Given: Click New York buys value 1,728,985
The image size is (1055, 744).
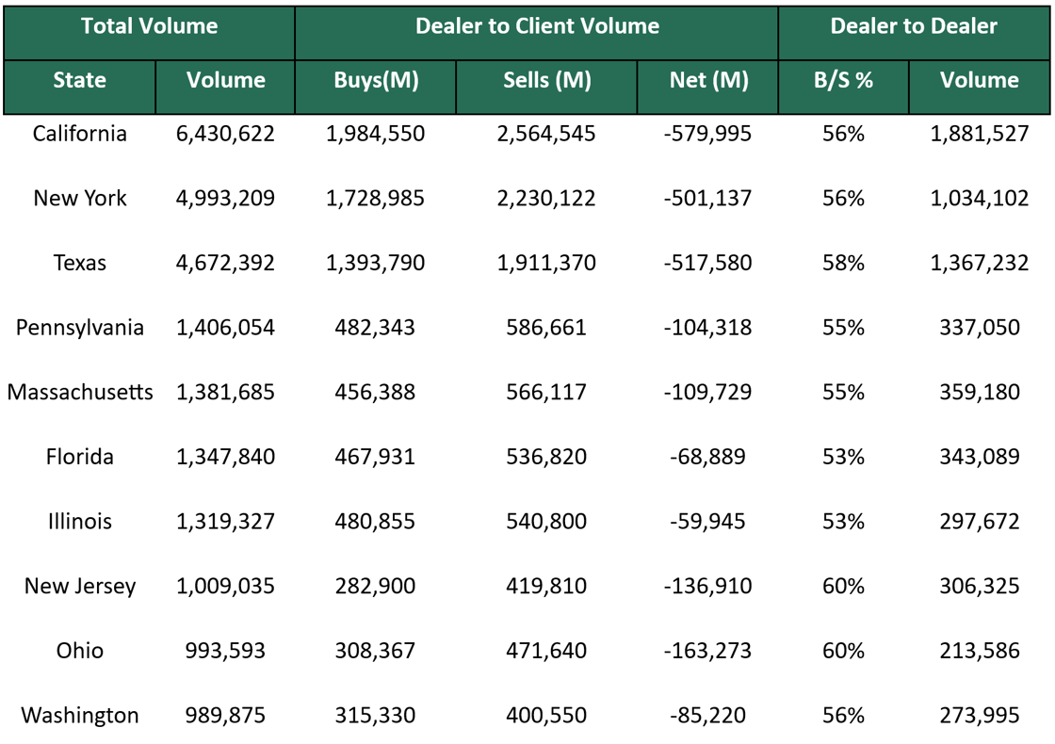Looking at the screenshot, I should click(x=376, y=198).
